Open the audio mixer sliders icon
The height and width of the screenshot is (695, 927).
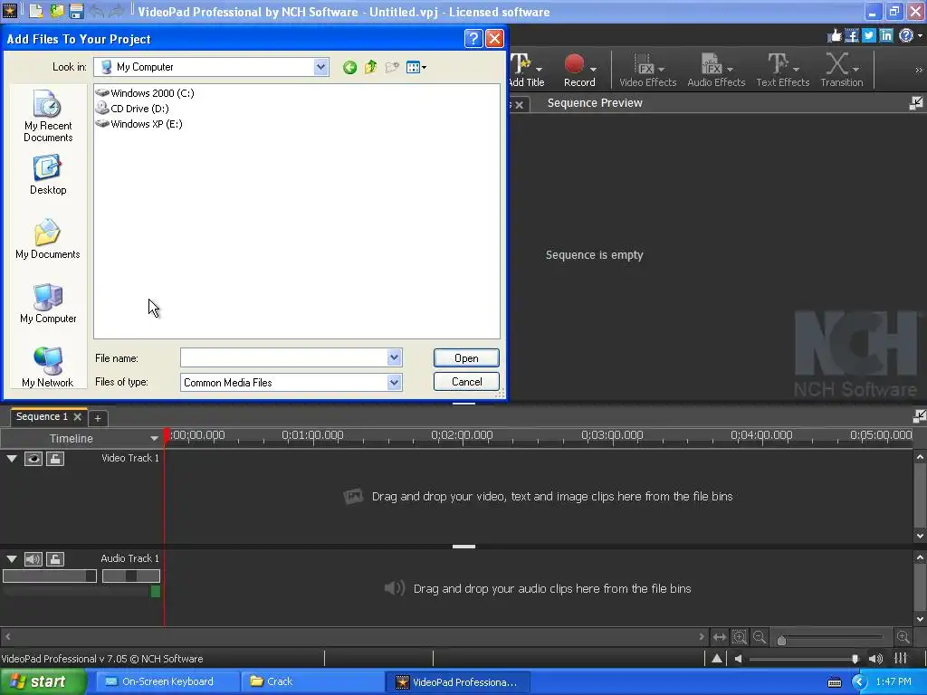click(x=901, y=659)
